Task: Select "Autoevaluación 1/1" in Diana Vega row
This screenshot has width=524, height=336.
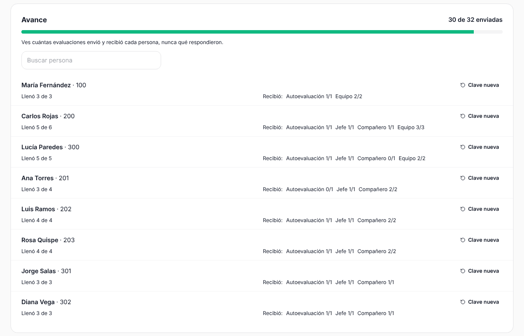Action: 309,313
